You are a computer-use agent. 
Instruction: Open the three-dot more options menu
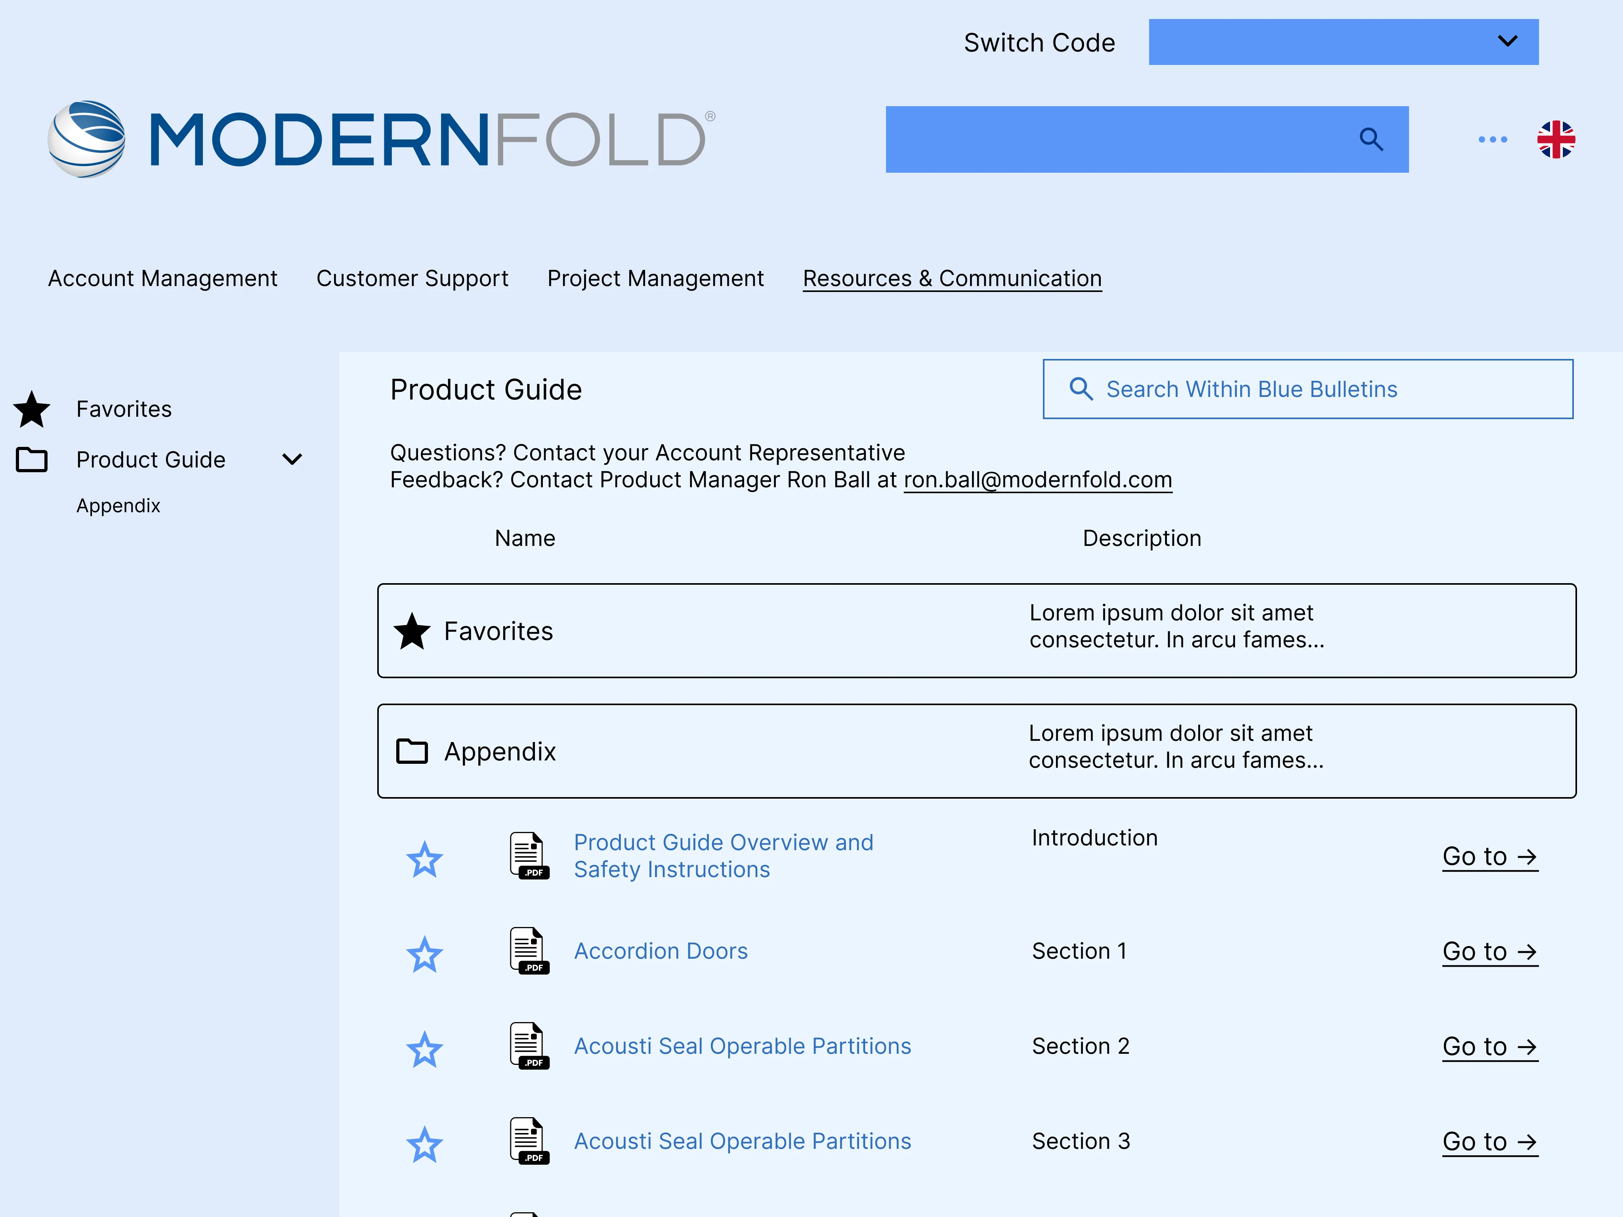coord(1492,139)
